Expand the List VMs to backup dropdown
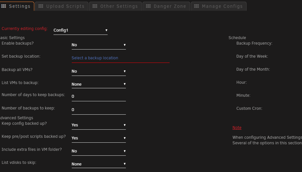The image size is (302, 172). click(x=98, y=84)
